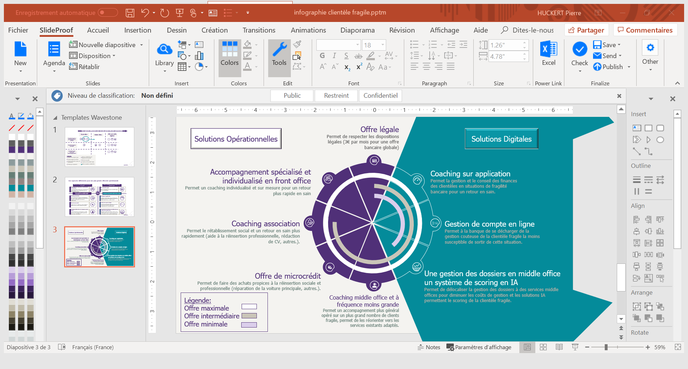
Task: Apply superscript formatting
Action: tap(359, 67)
